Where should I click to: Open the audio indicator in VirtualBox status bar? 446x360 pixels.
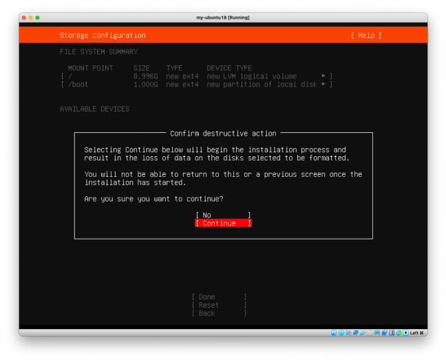point(348,332)
